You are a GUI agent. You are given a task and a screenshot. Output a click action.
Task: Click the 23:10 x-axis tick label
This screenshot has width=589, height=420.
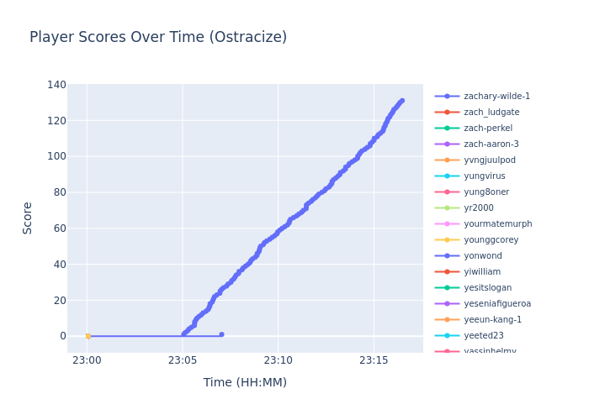click(x=278, y=360)
